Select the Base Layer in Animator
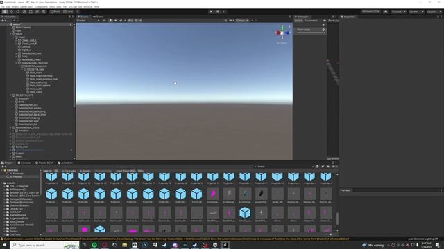This screenshot has height=249, width=444. click(x=310, y=30)
